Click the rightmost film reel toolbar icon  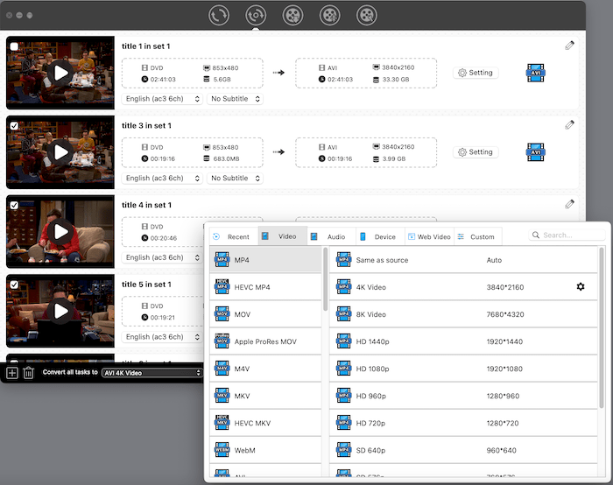(x=367, y=15)
